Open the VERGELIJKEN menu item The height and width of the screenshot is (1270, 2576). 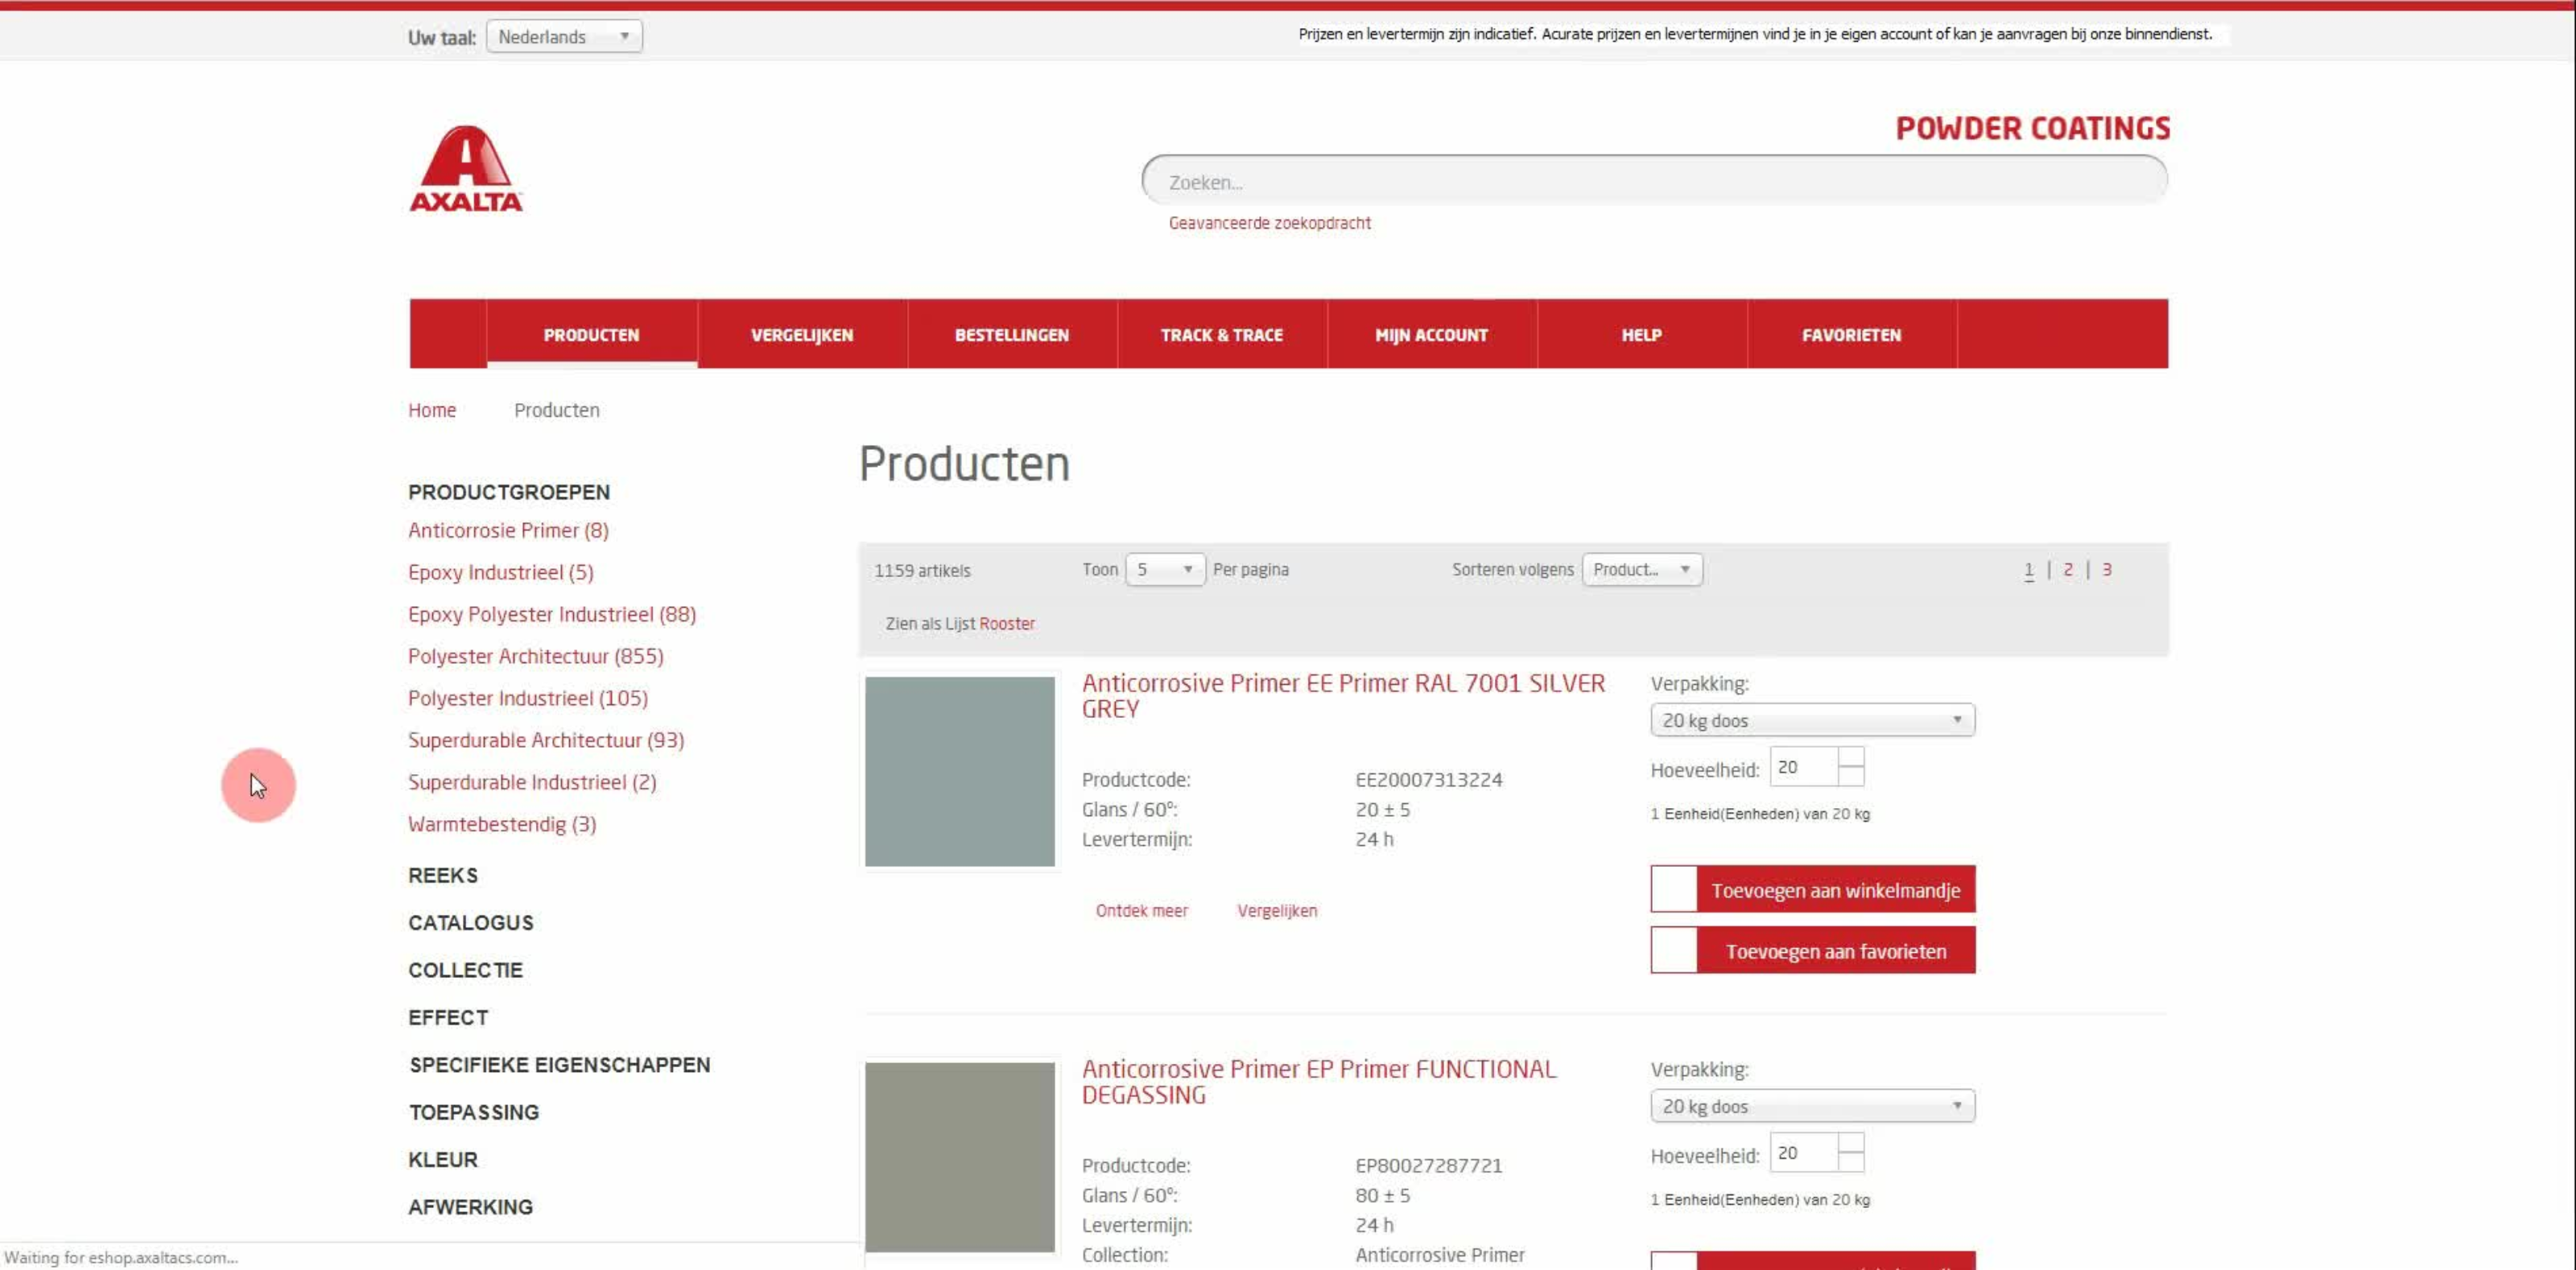tap(802, 334)
